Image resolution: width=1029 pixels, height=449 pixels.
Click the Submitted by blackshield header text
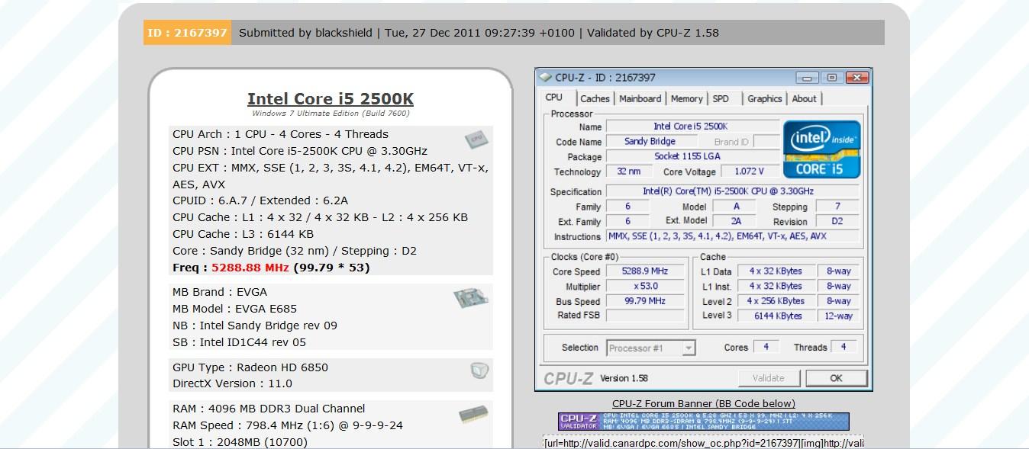305,33
